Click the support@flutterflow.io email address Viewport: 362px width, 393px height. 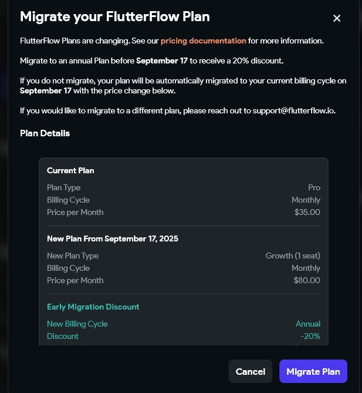298,110
